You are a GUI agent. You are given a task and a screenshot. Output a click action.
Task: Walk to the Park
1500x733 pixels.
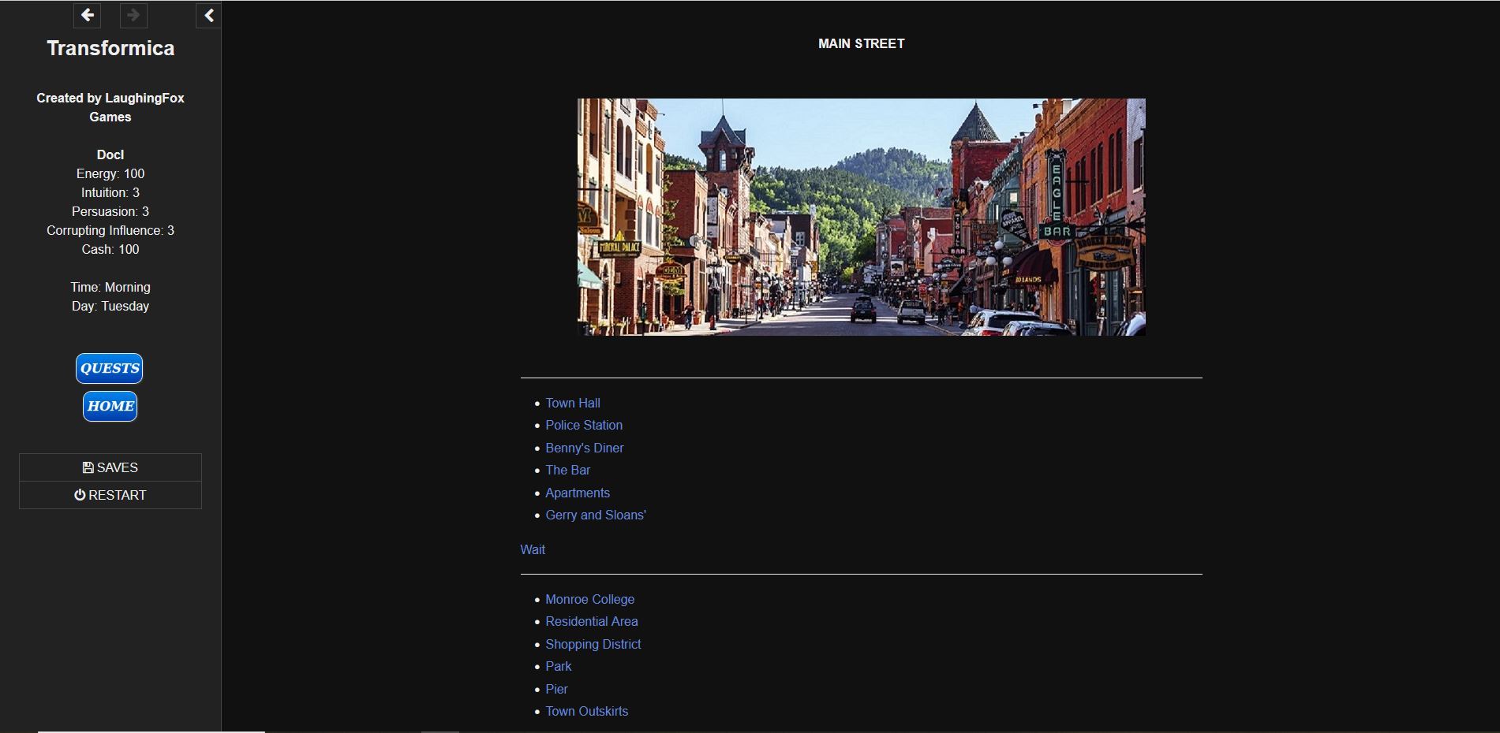pyautogui.click(x=558, y=666)
